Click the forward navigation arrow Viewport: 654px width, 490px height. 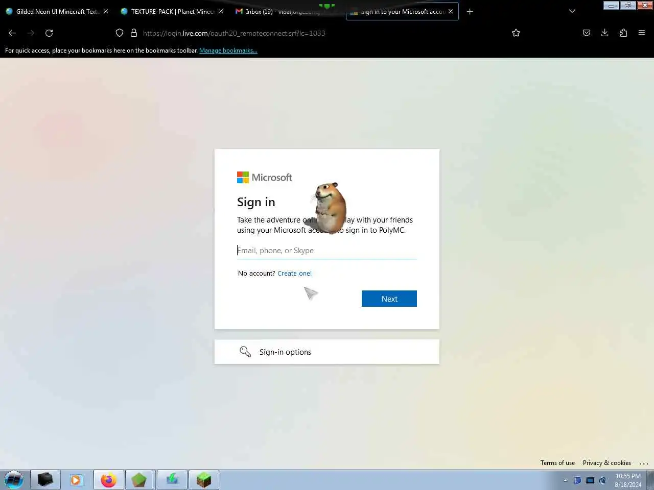(x=31, y=33)
